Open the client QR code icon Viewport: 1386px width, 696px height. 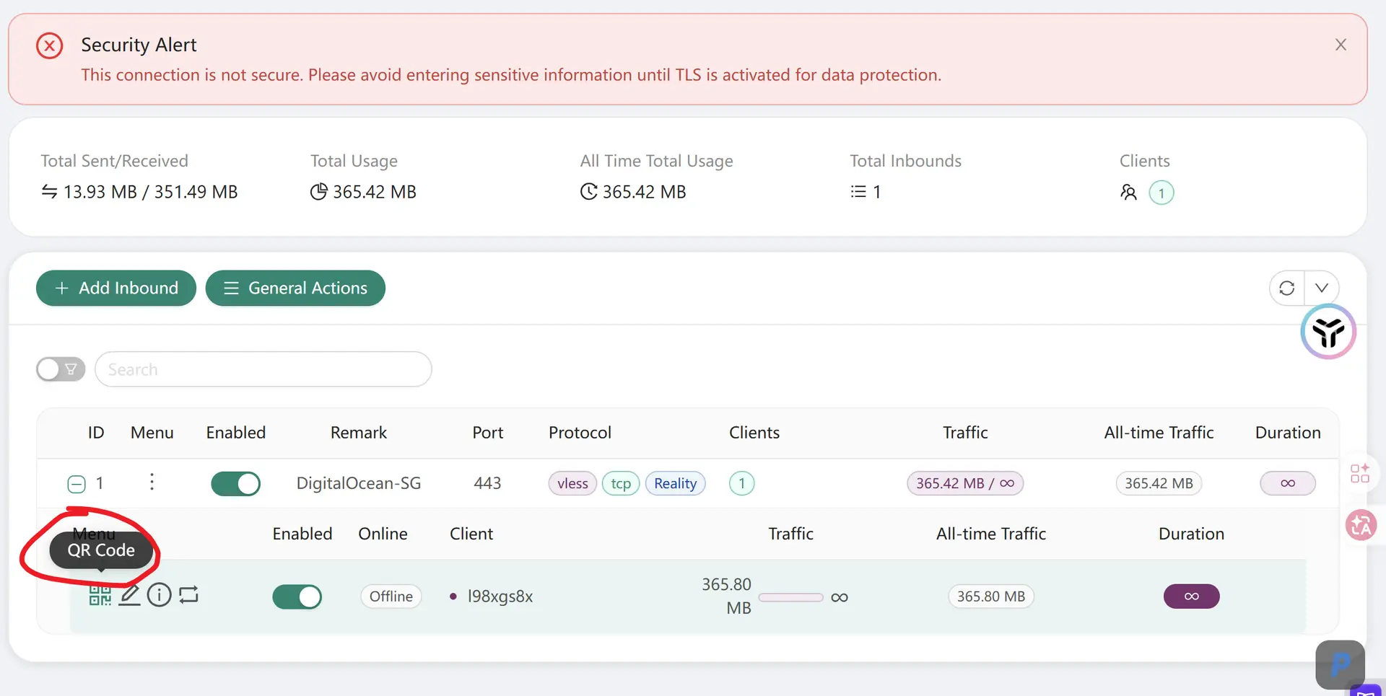(100, 595)
